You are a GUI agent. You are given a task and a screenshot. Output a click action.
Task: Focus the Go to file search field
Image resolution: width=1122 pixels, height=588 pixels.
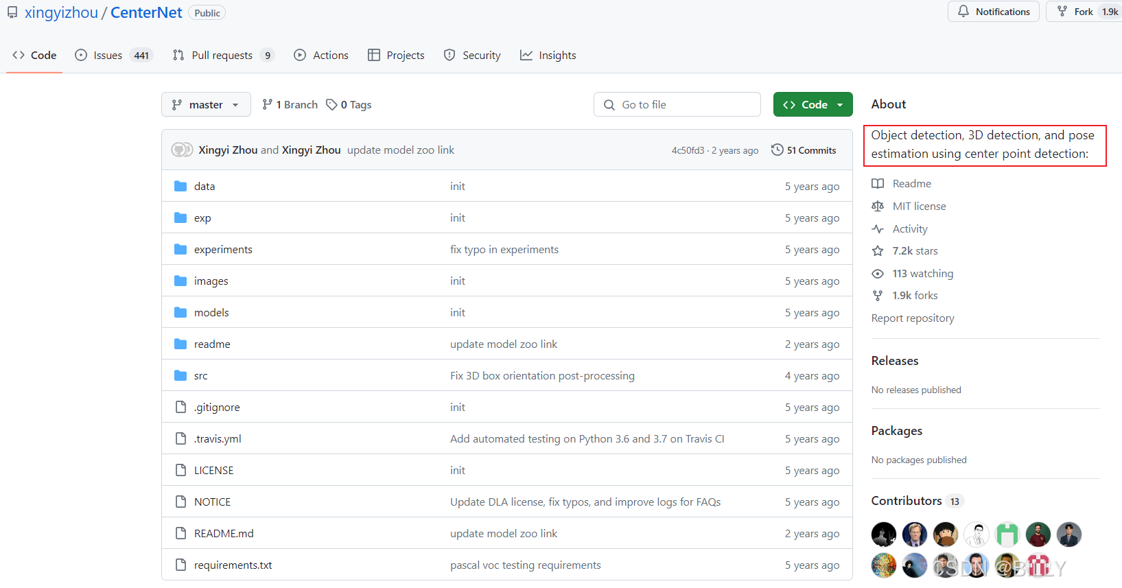(677, 104)
